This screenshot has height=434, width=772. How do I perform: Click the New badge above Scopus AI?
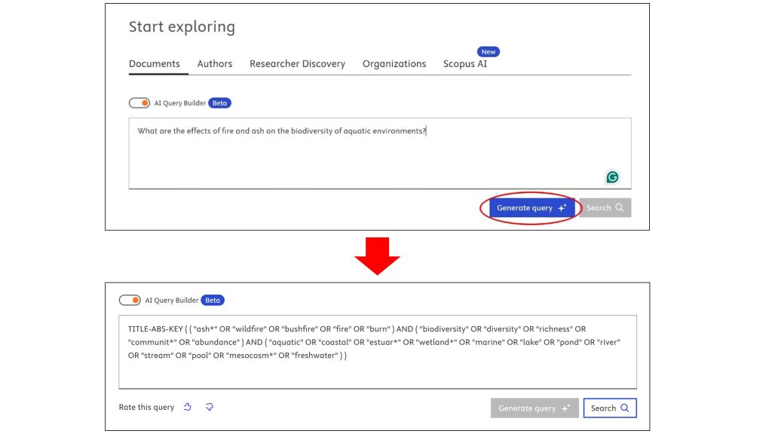(x=489, y=52)
